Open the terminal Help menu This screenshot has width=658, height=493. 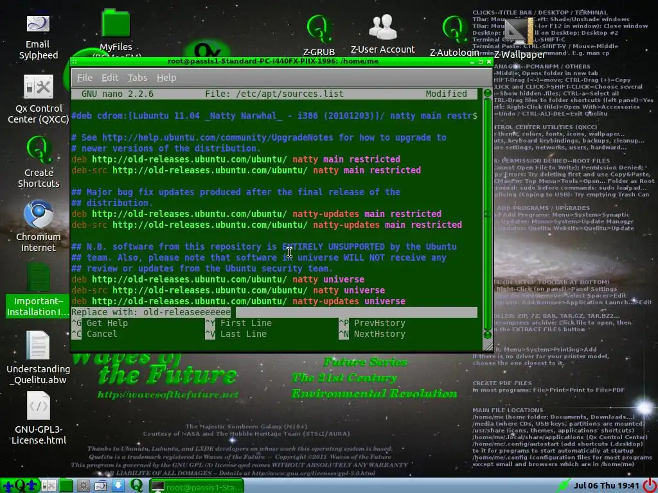tap(166, 78)
